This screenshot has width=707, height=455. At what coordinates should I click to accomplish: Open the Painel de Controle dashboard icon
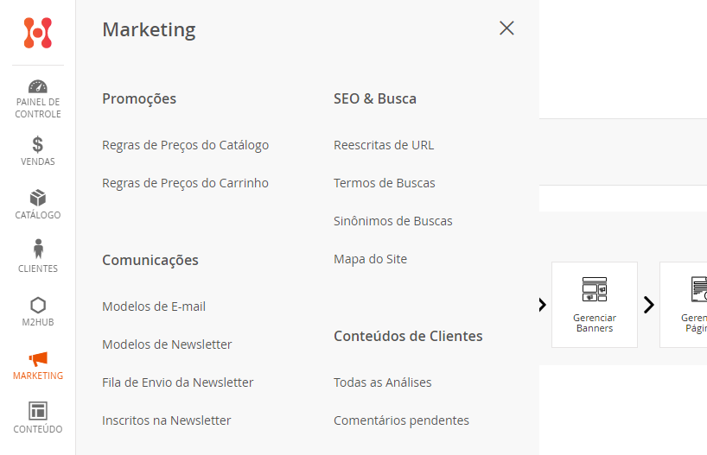(x=38, y=87)
